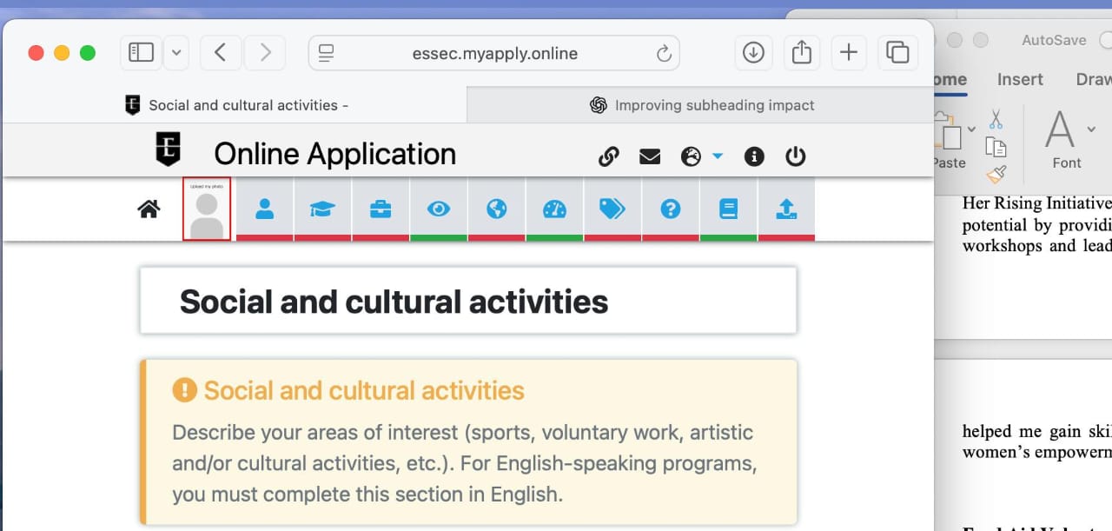Viewport: 1112px width, 531px height.
Task: Click the Cut scissors icon in Word
Action: click(x=996, y=119)
